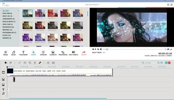Viewport: 174px width, 100px height.
Task: Take a snapshot with camera icon
Action: point(168,49)
